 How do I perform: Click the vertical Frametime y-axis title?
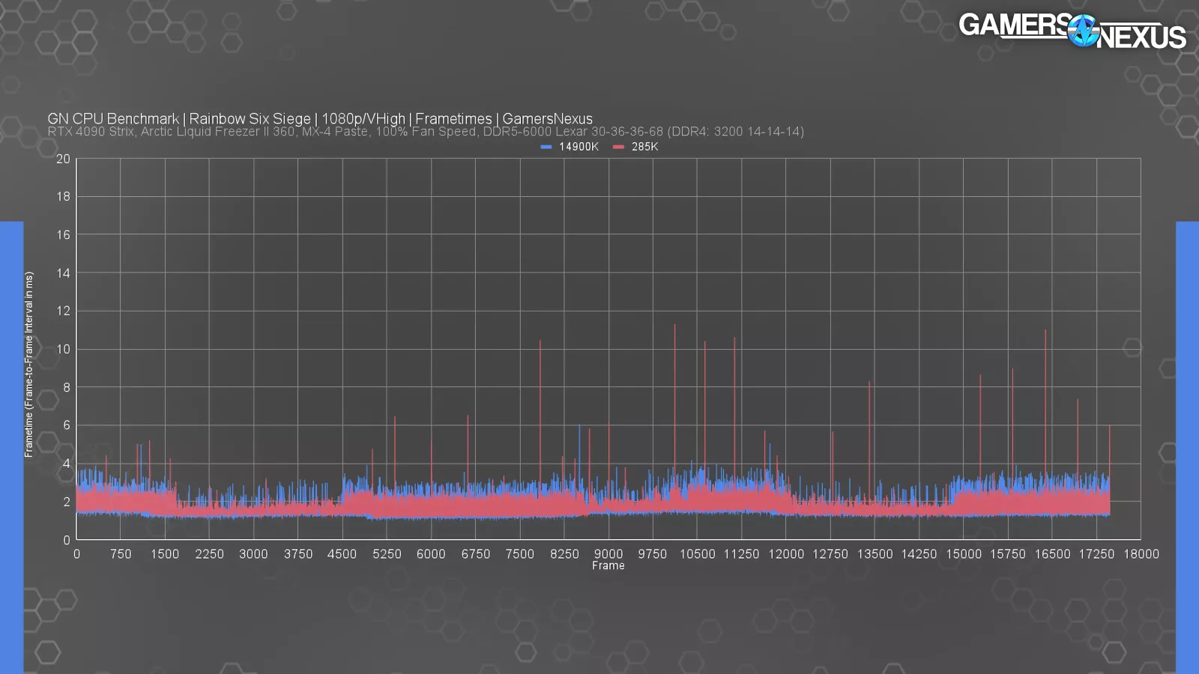(28, 365)
